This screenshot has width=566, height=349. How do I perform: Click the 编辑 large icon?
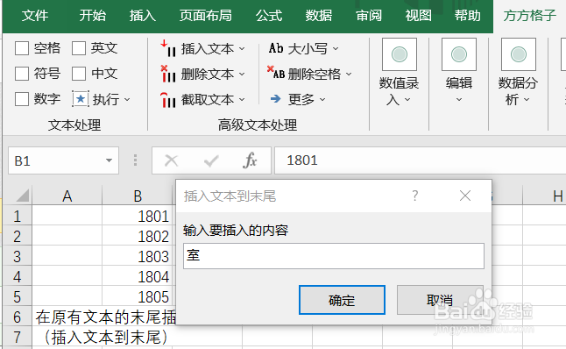pyautogui.click(x=459, y=54)
